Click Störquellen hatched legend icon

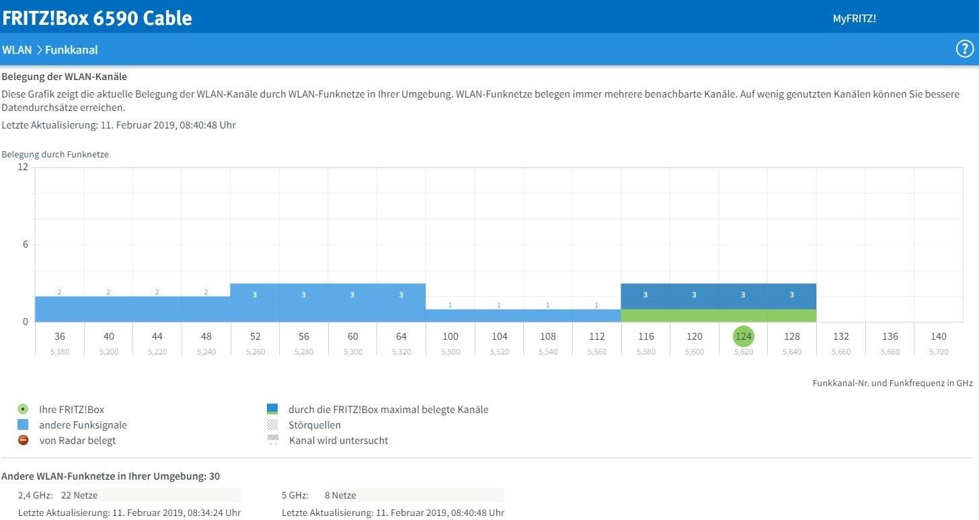click(272, 424)
